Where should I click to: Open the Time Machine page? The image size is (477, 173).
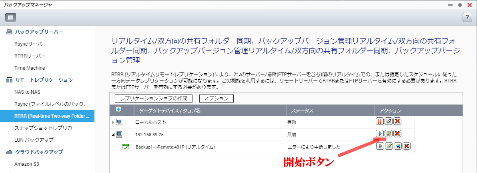(30, 68)
